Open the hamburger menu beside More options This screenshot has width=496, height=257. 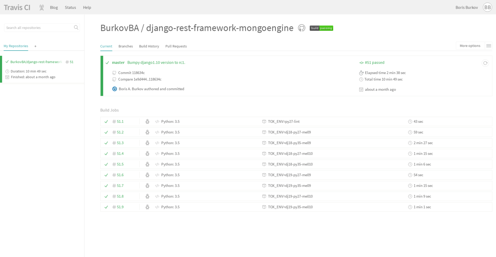click(489, 46)
